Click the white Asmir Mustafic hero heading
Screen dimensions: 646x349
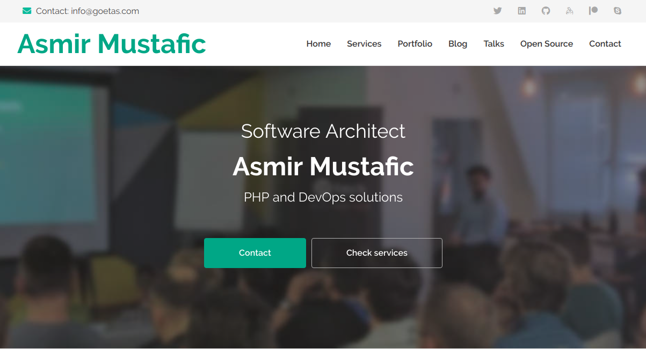click(323, 166)
